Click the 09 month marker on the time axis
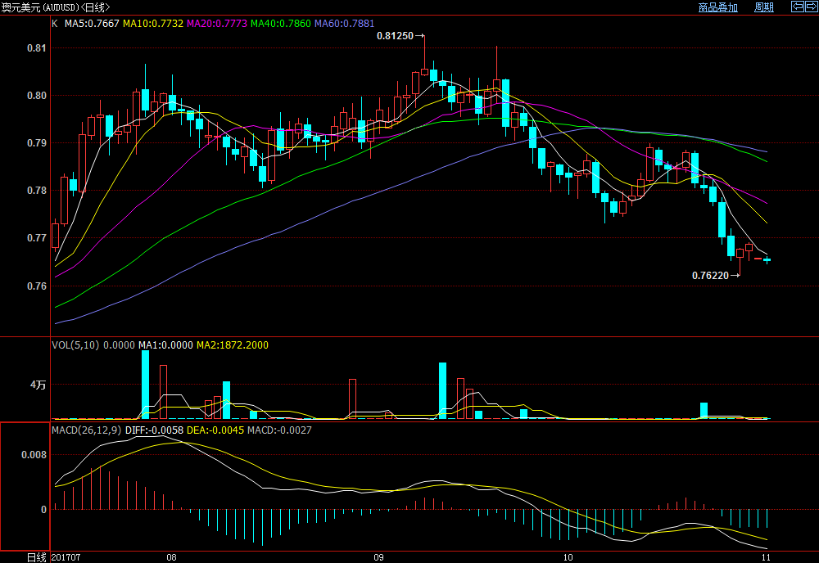This screenshot has width=819, height=563. pyautogui.click(x=378, y=557)
